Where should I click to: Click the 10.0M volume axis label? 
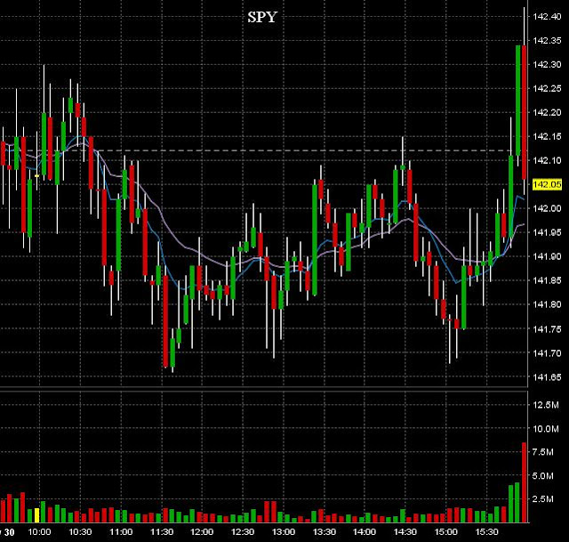tap(545, 429)
